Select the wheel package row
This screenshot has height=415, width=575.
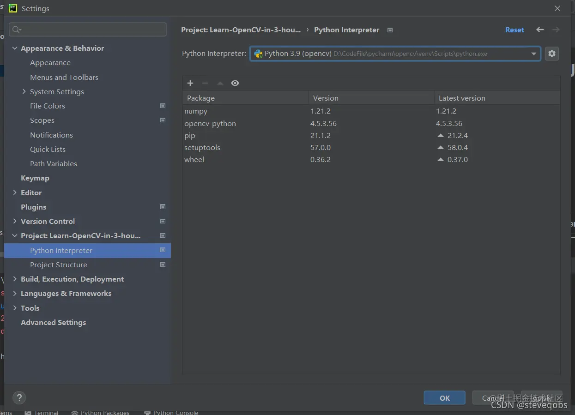click(371, 159)
